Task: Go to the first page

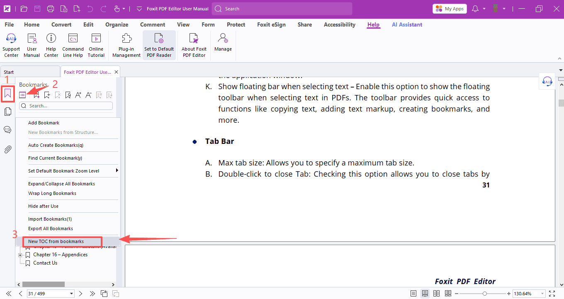Action: coord(9,294)
